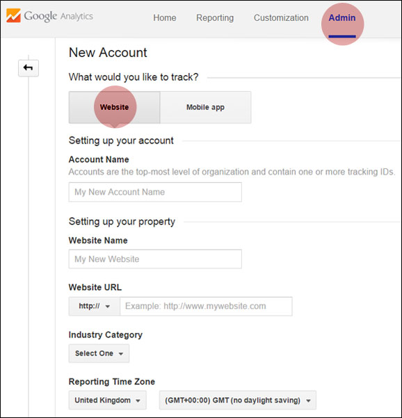Open the Home tab
The height and width of the screenshot is (418, 402).
[x=164, y=18]
